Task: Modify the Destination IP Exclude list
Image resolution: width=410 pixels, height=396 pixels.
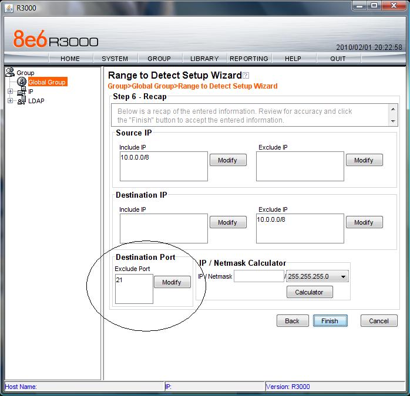Action: click(364, 222)
